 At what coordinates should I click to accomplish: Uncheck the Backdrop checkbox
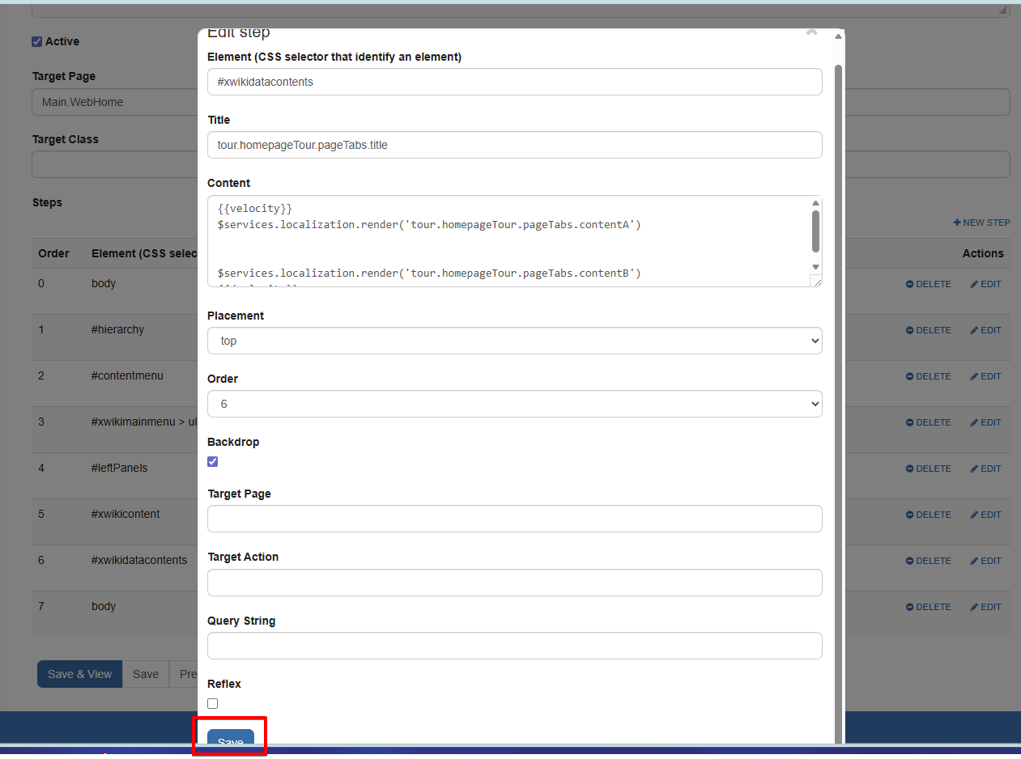coord(213,461)
